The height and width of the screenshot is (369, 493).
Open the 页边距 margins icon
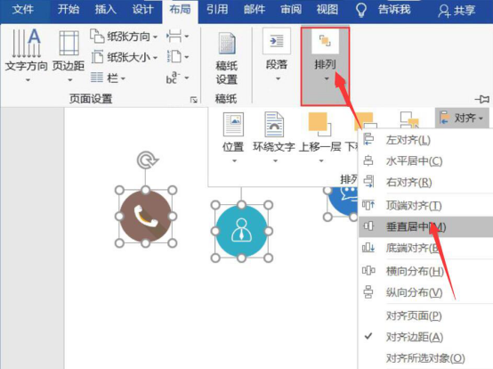coord(69,43)
